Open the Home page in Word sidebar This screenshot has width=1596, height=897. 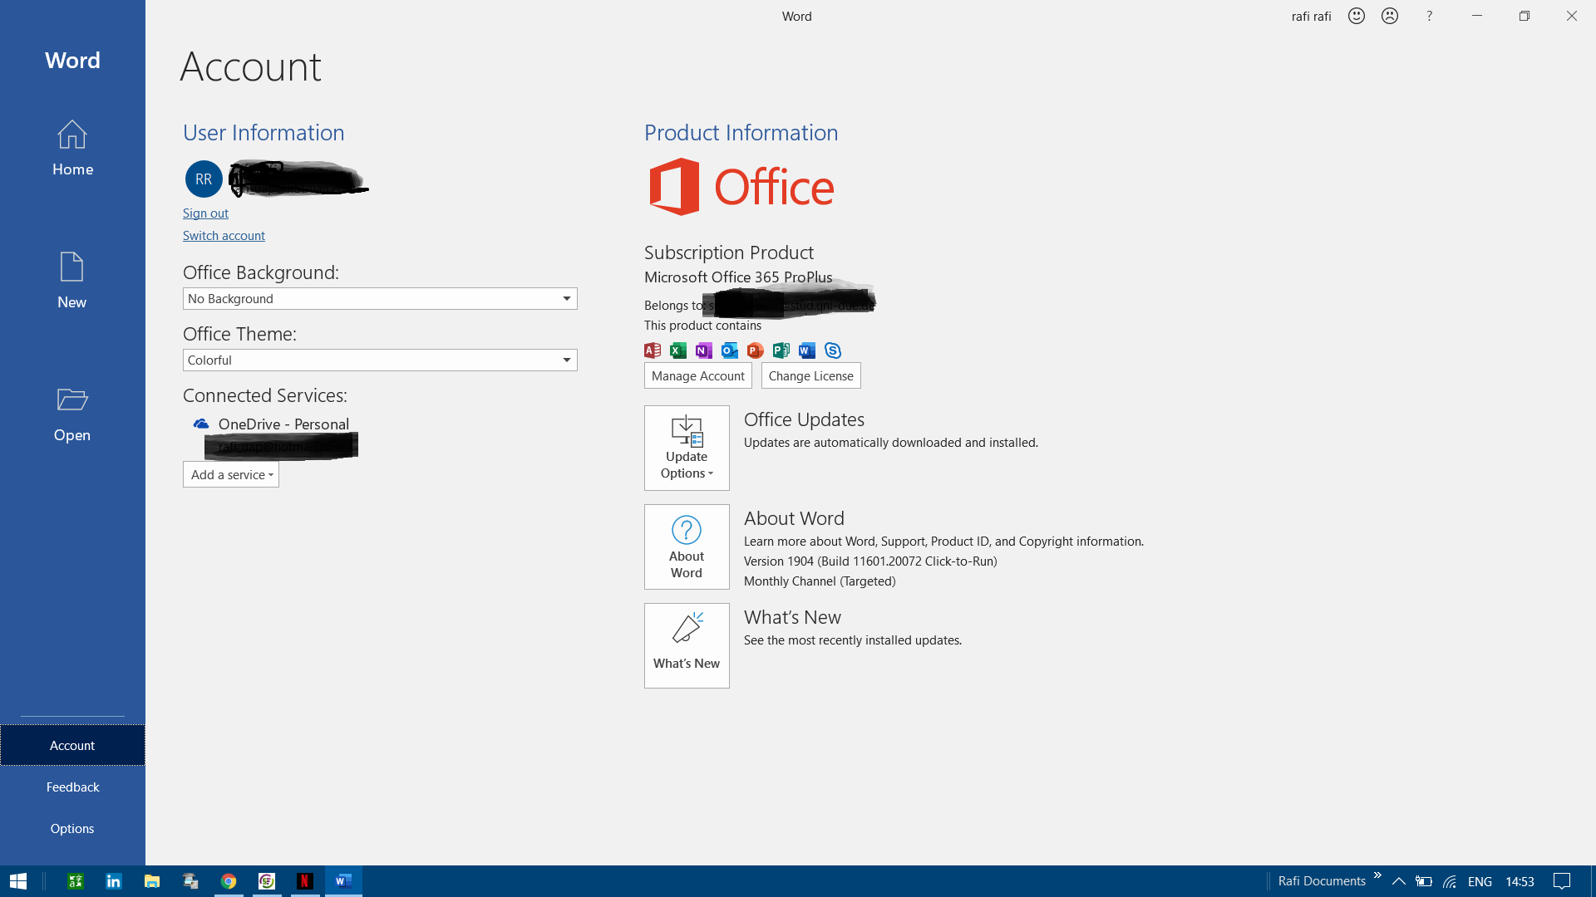[x=72, y=148]
